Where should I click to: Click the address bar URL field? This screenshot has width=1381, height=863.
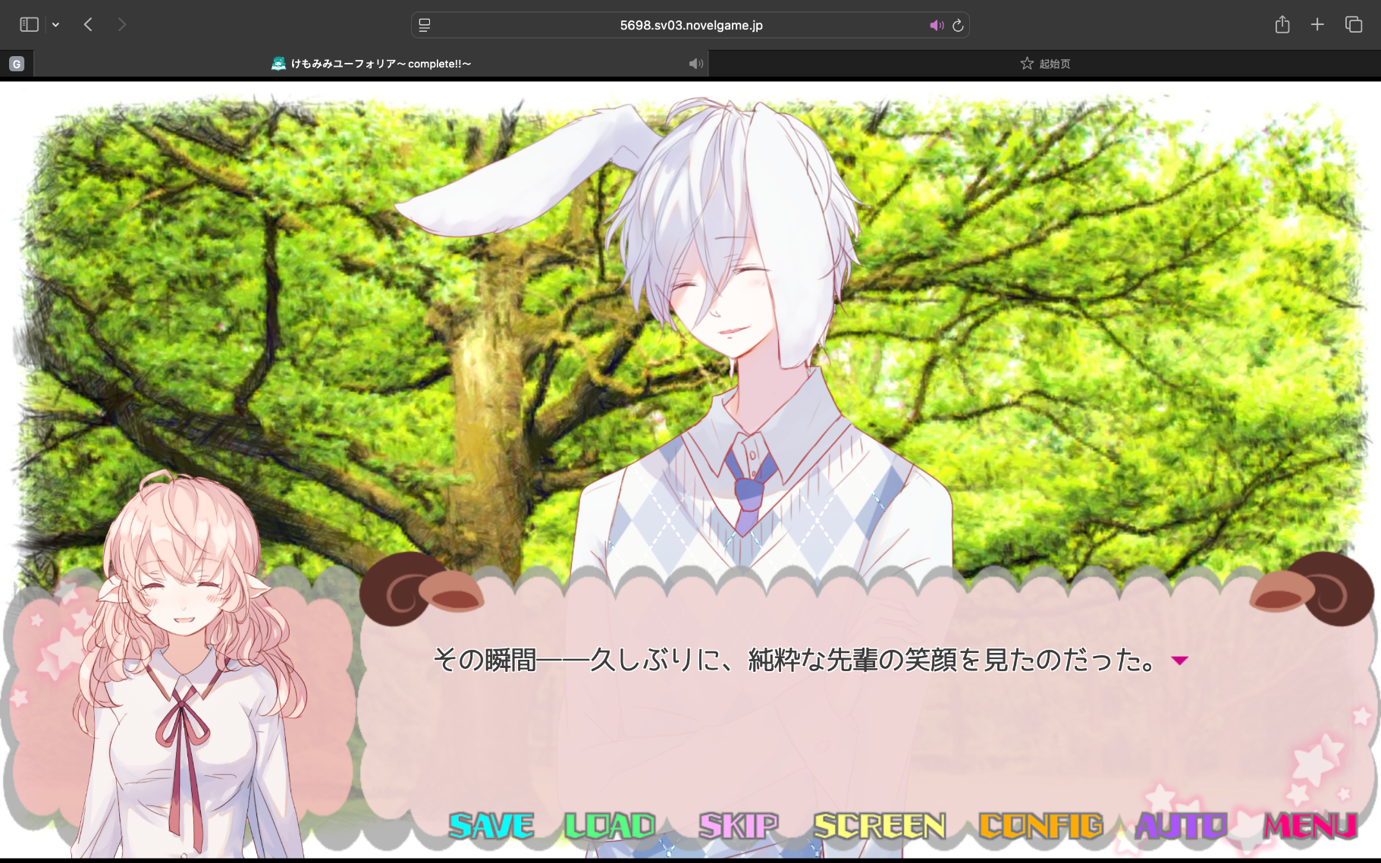pos(690,25)
